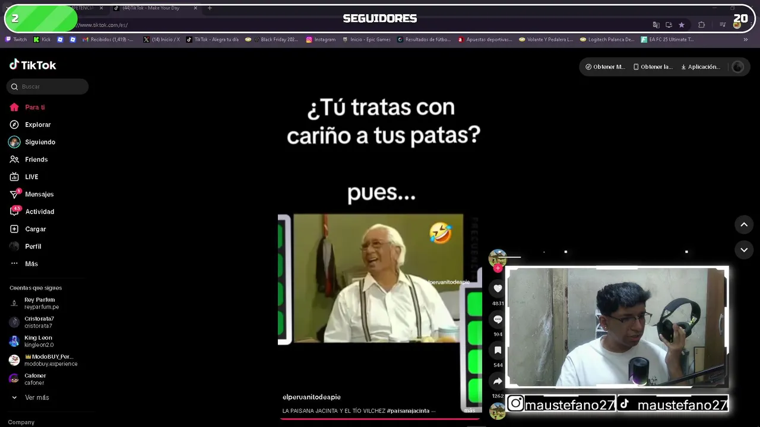Bookmark this page with star icon
This screenshot has height=427, width=760.
point(682,25)
